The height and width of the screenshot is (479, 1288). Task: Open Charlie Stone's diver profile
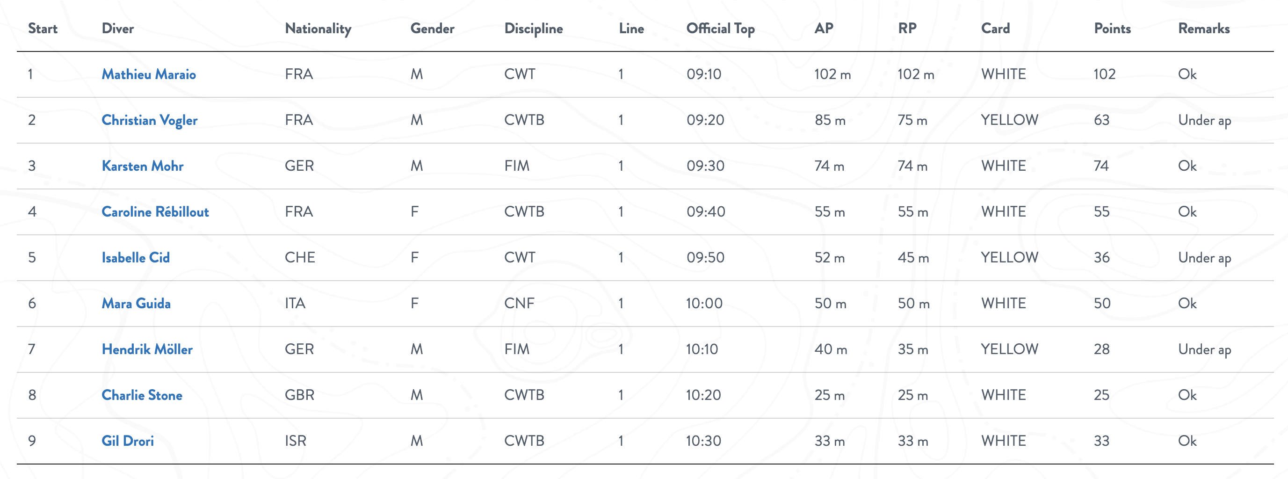[142, 395]
